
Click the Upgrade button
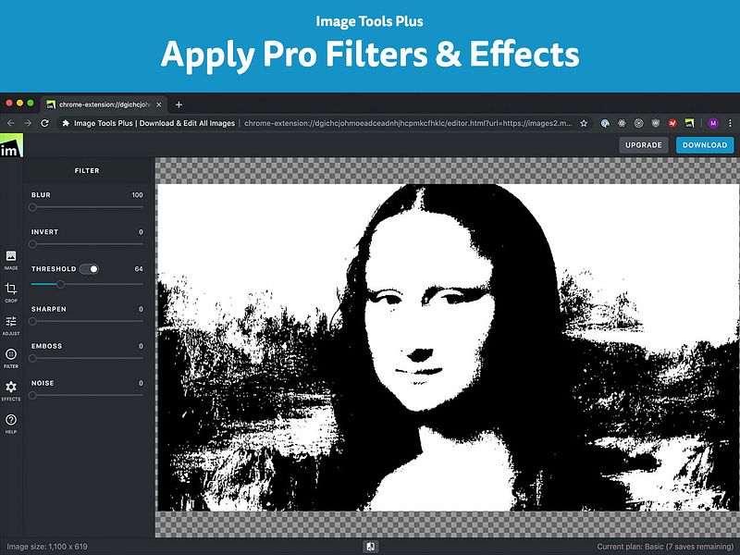click(x=643, y=145)
